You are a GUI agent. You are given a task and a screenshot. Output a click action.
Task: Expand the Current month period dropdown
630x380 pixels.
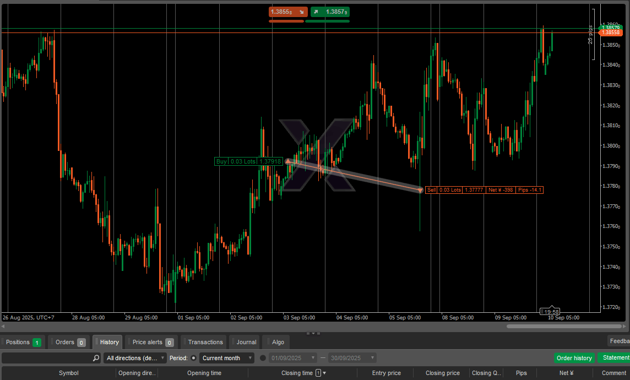coord(226,358)
